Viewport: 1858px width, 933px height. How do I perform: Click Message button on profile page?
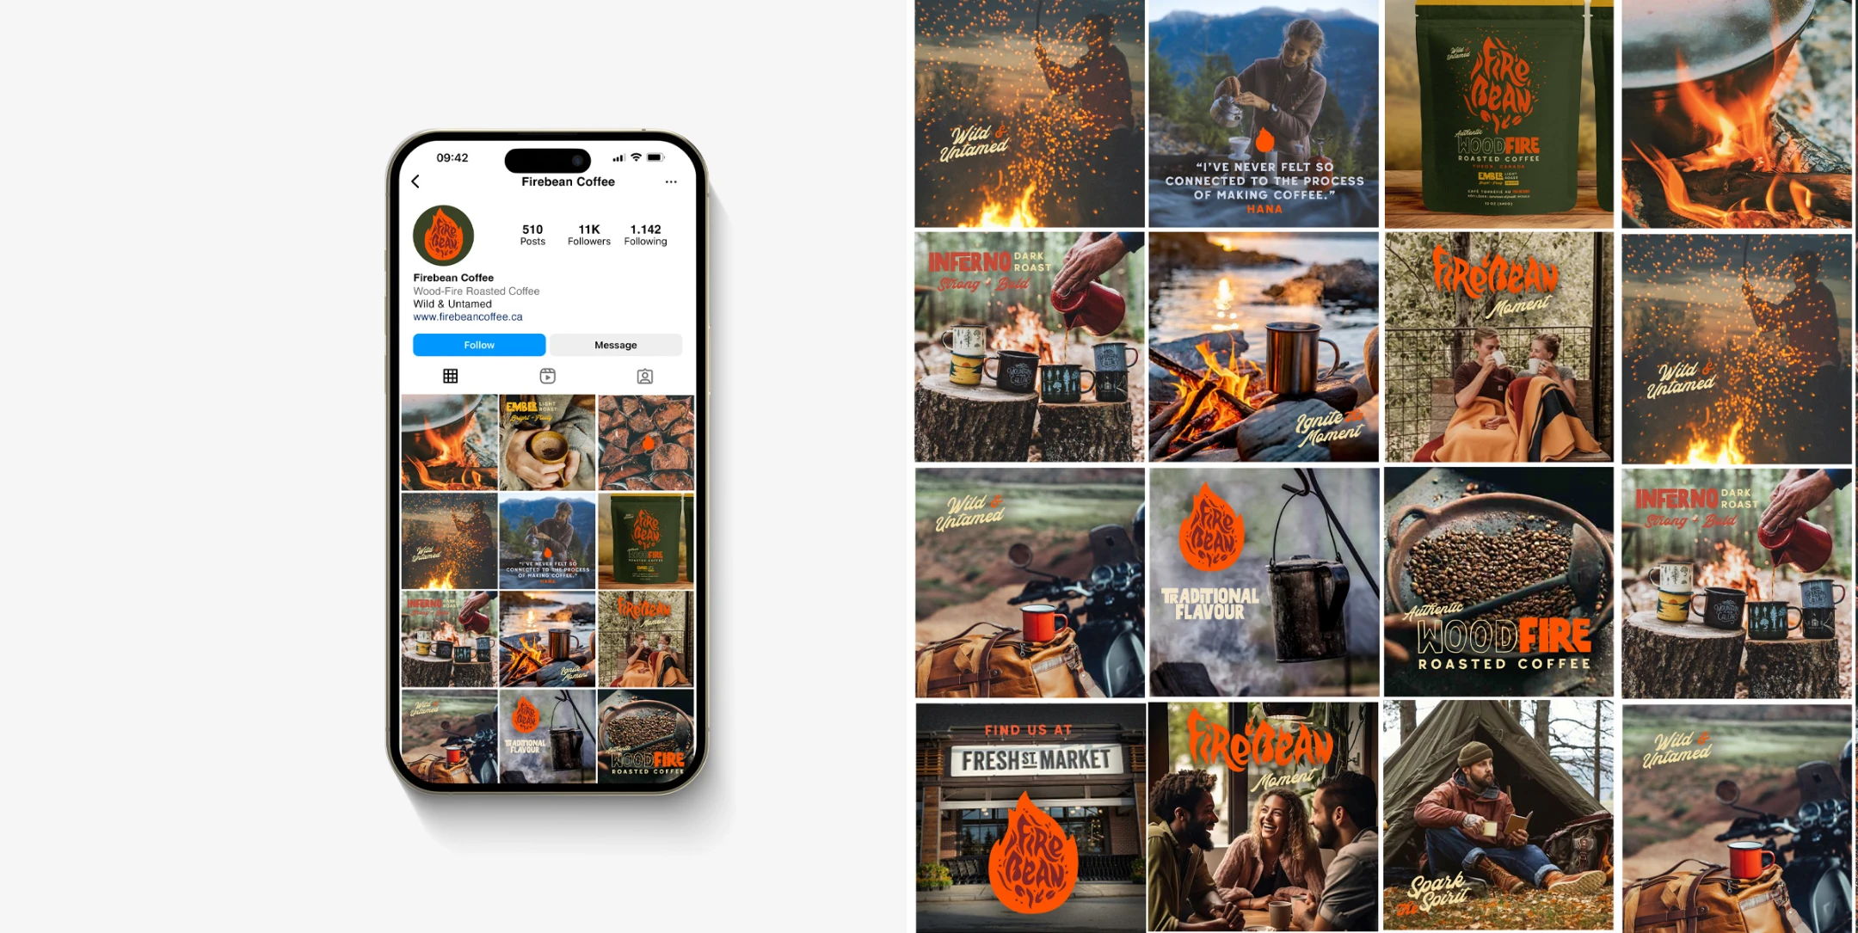pyautogui.click(x=615, y=344)
